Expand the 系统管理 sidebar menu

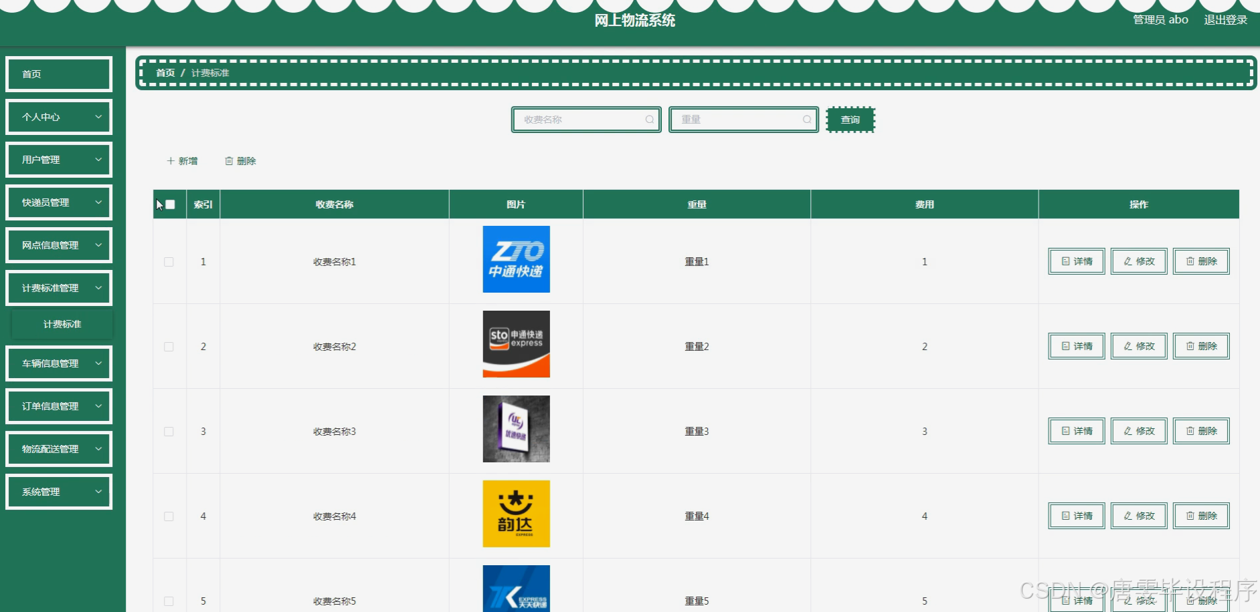coord(59,492)
